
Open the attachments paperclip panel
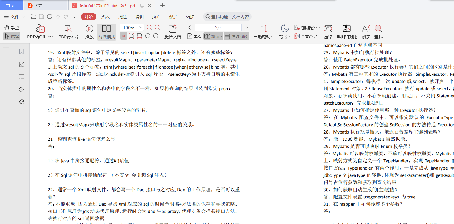pyautogui.click(x=21, y=89)
